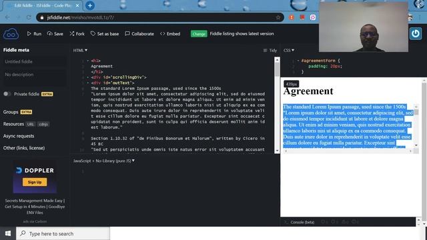
Task: Open the JavaScript + No-Library dropdown
Action: point(104,161)
